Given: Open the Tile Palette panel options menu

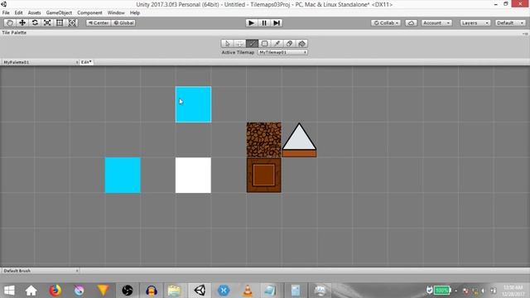Looking at the screenshot, I should pos(525,33).
